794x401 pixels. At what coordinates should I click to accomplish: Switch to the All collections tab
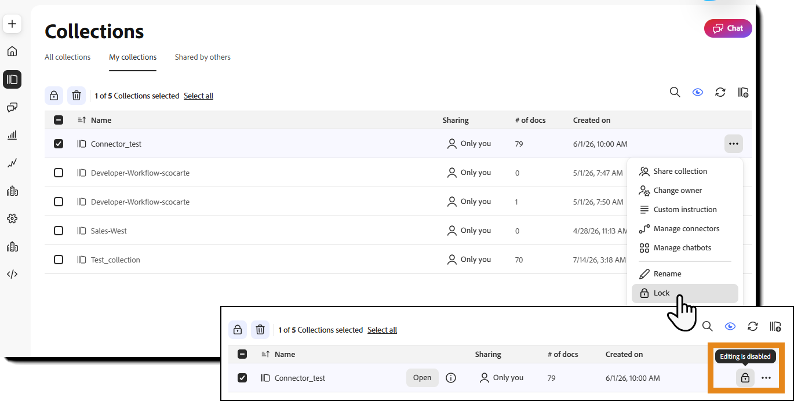tap(68, 57)
